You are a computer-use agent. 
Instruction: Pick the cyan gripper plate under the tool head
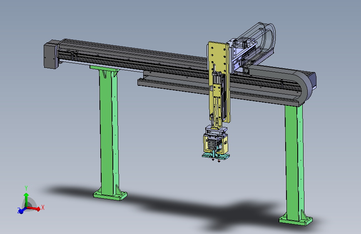[x=216, y=157]
